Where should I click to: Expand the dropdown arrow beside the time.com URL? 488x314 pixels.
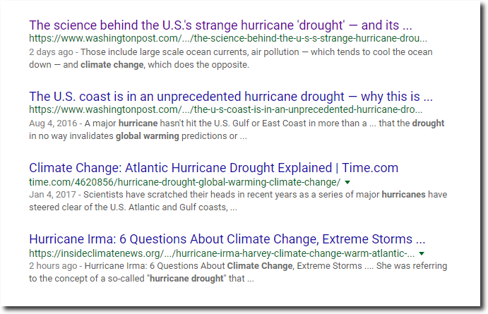pos(347,182)
